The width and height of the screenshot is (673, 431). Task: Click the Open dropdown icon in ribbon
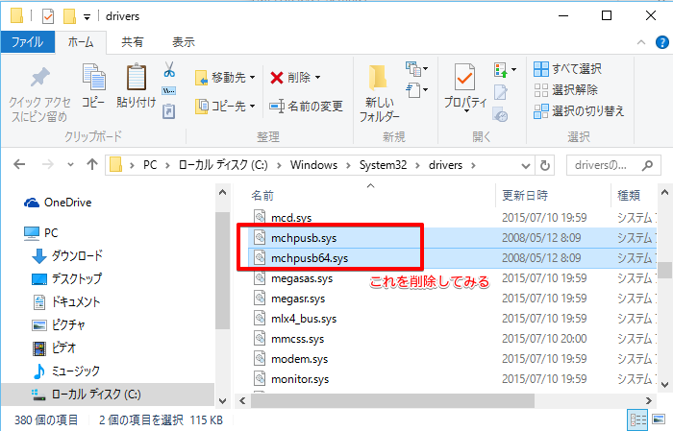click(505, 69)
